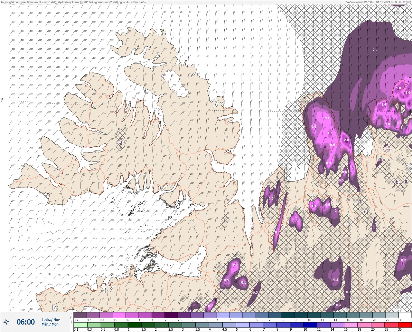Click the 2.0 precipitation value on map
412x332 pixels.
(346, 140)
